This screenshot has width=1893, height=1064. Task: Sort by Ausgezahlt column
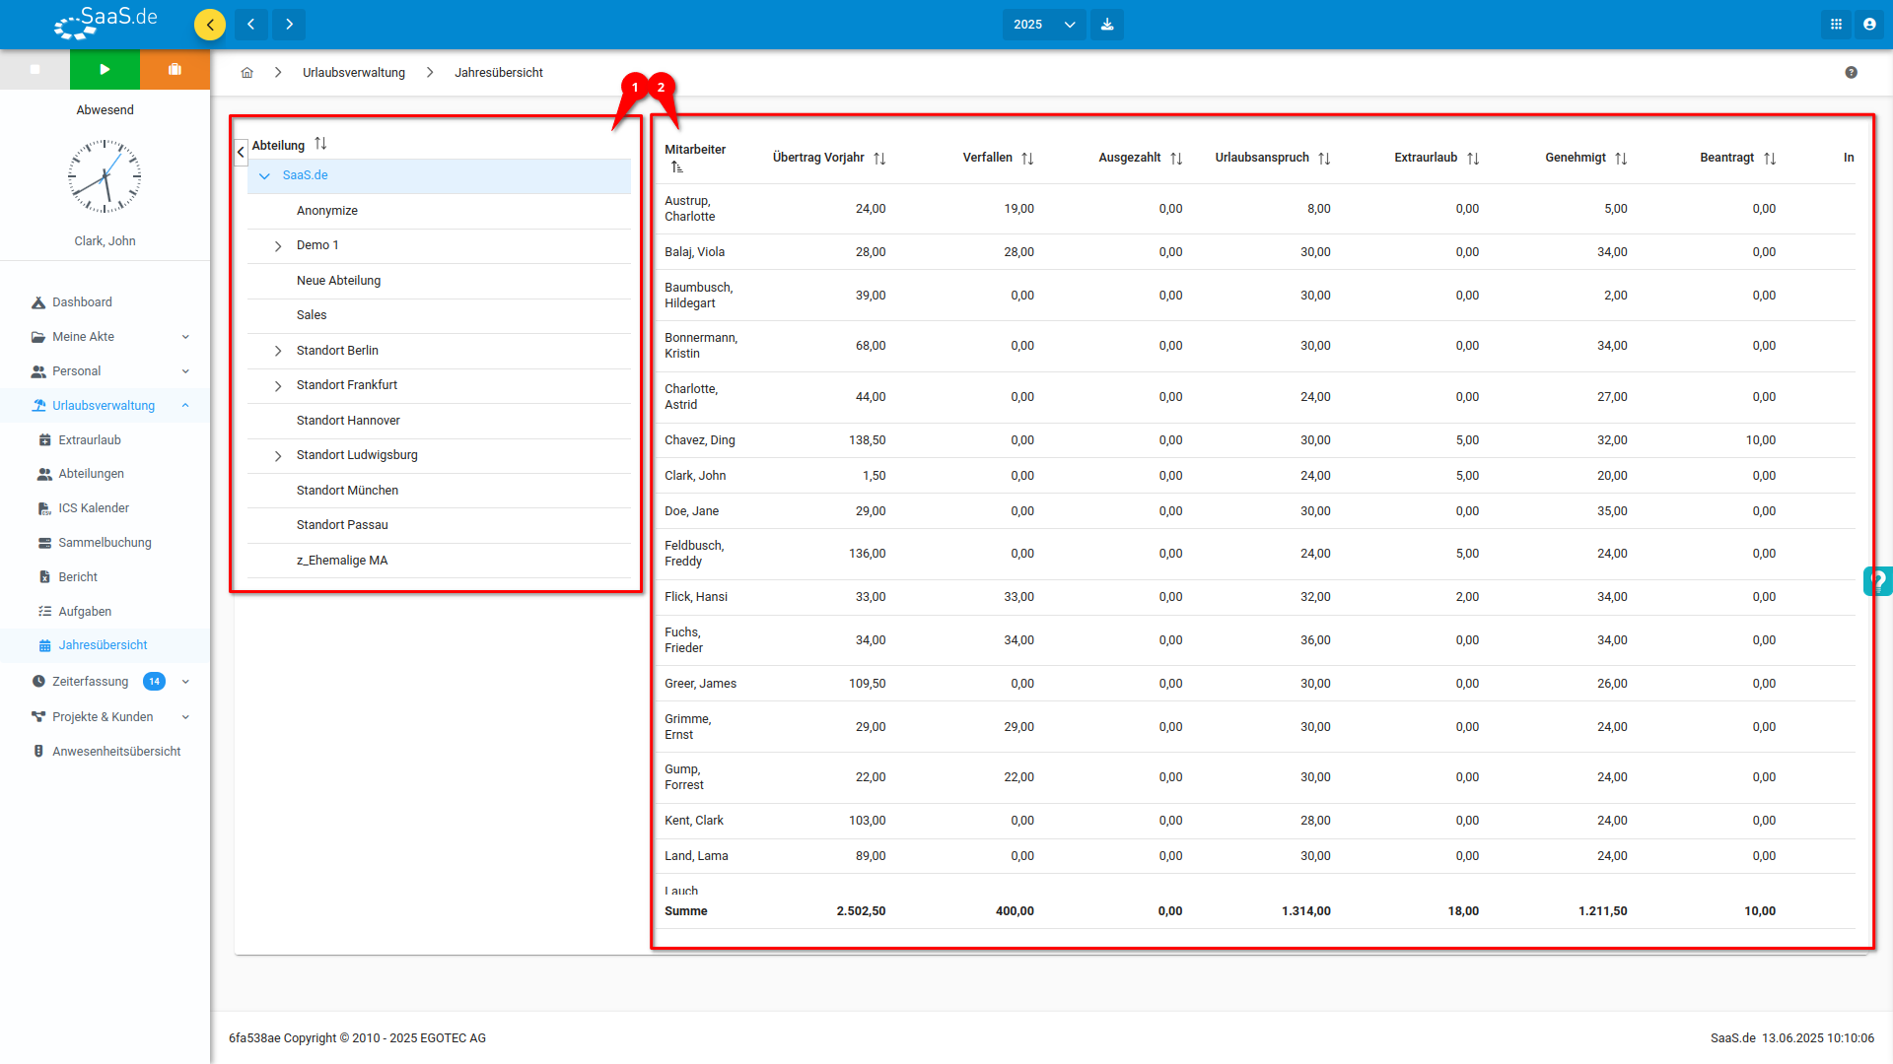[1176, 159]
